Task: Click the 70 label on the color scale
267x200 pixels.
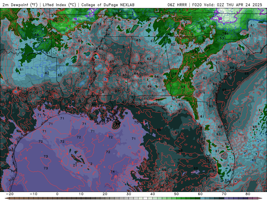Action: pos(224,194)
